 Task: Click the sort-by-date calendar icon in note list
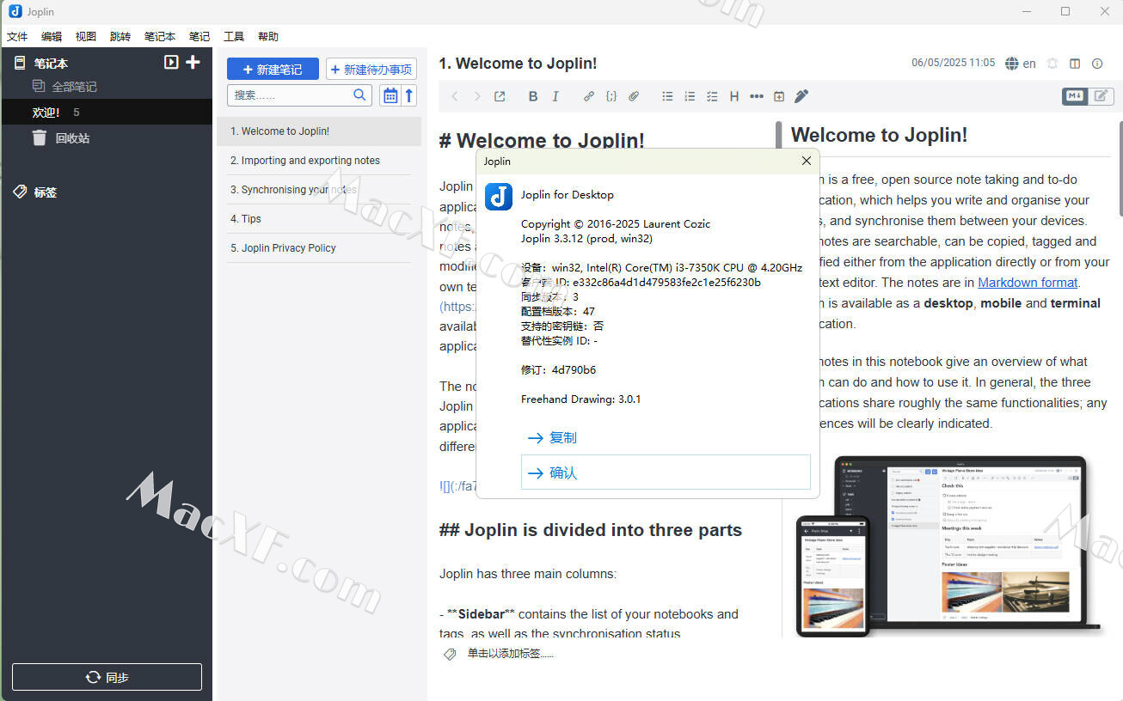click(x=390, y=95)
